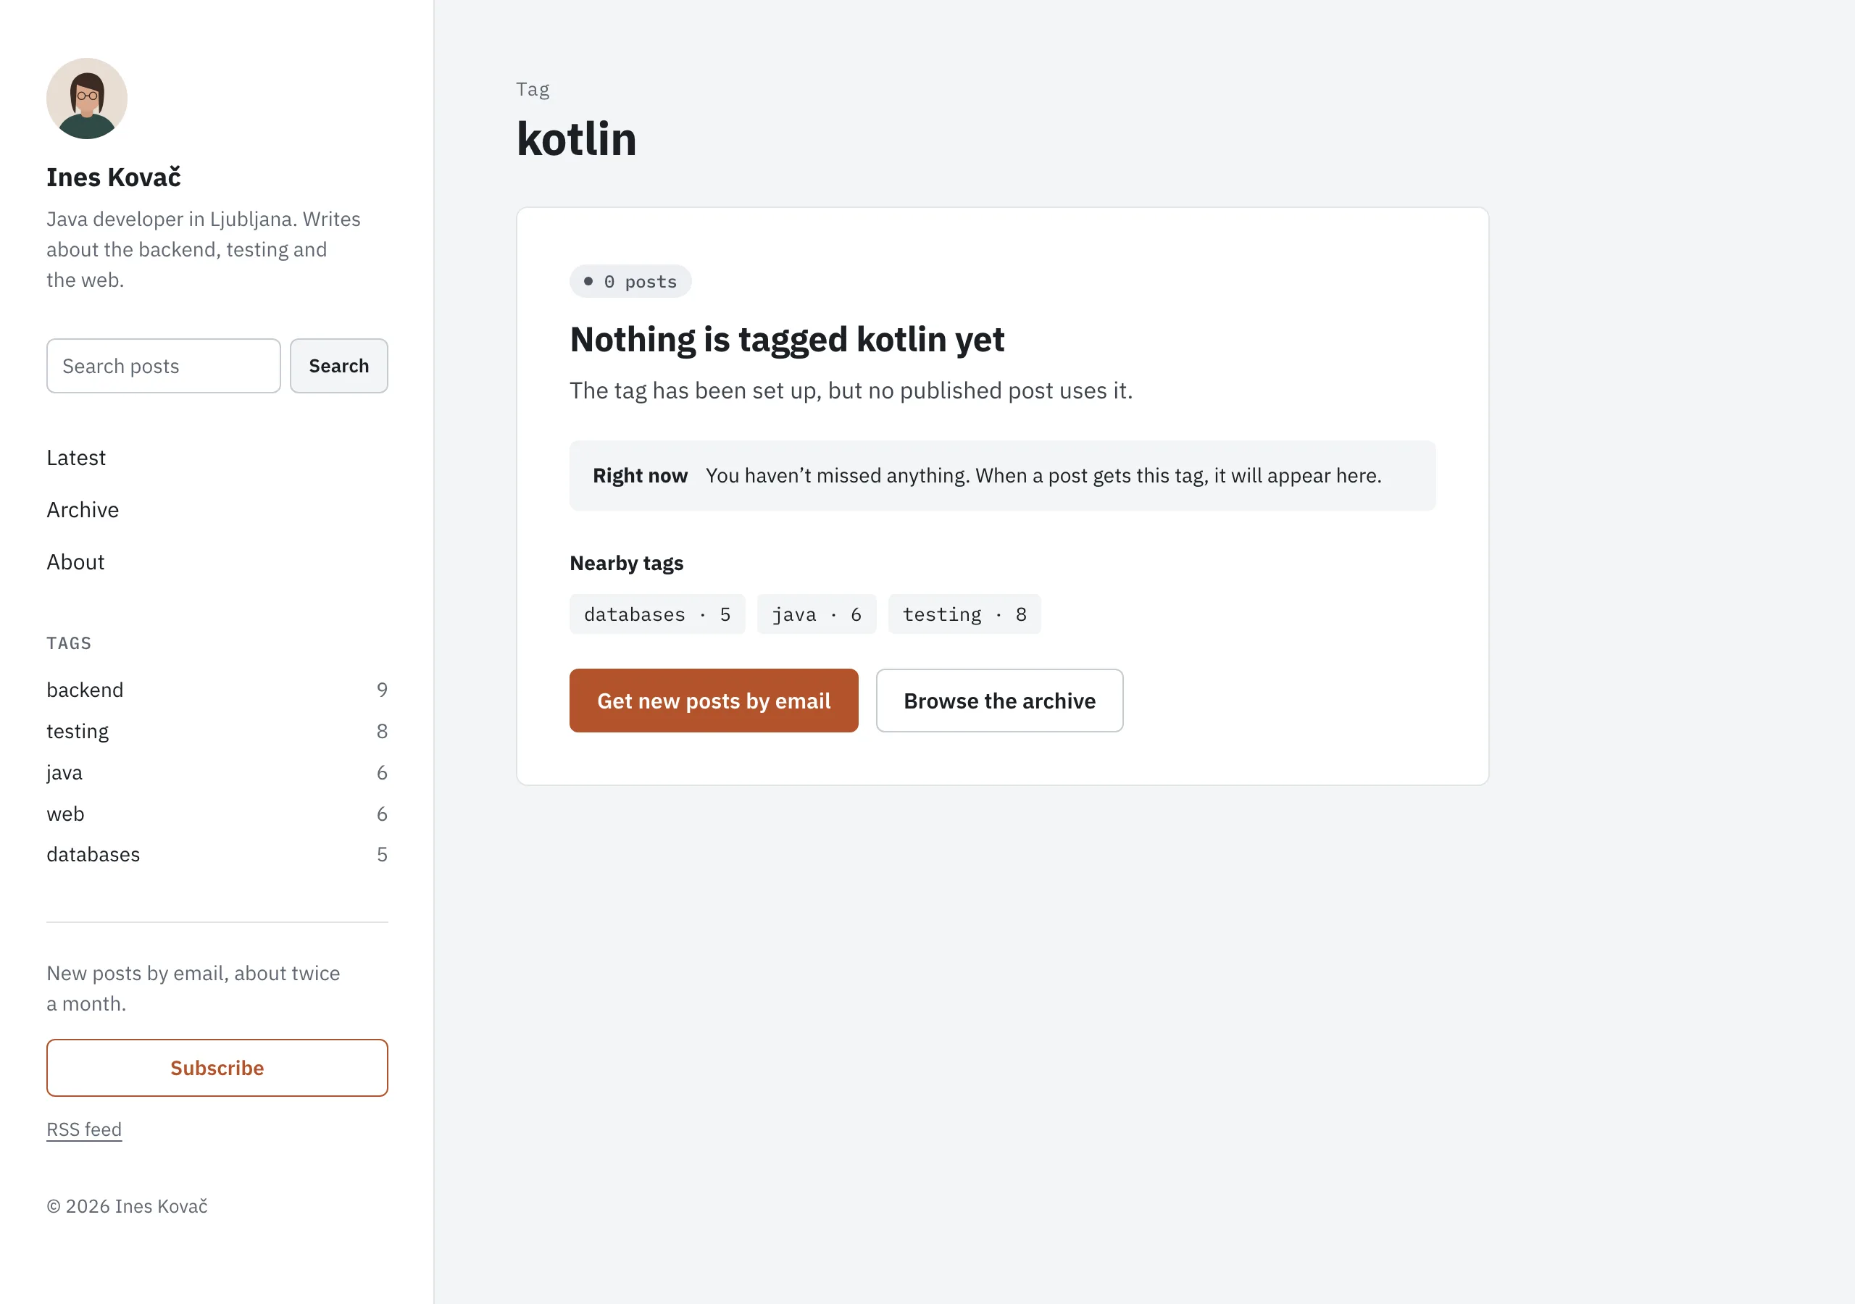
Task: Click the kotlin page heading
Action: pos(576,139)
